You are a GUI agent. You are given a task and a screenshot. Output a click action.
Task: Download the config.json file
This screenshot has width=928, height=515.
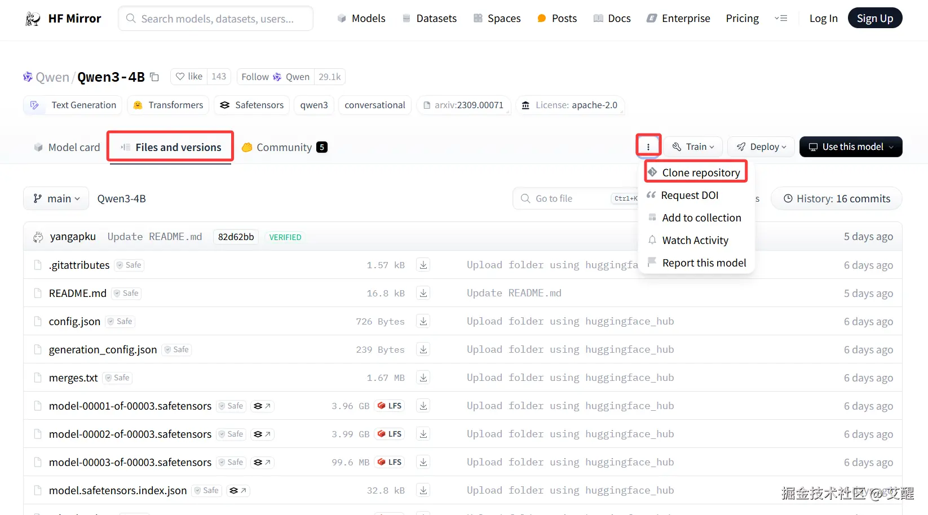[423, 321]
